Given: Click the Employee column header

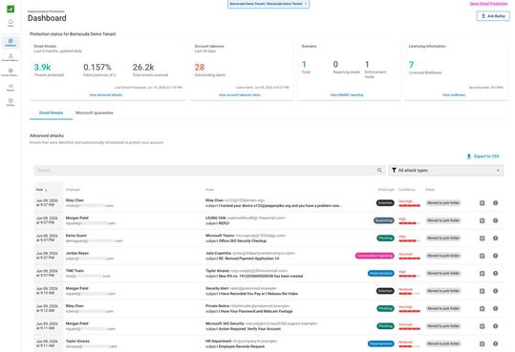Looking at the screenshot, I should [x=73, y=190].
